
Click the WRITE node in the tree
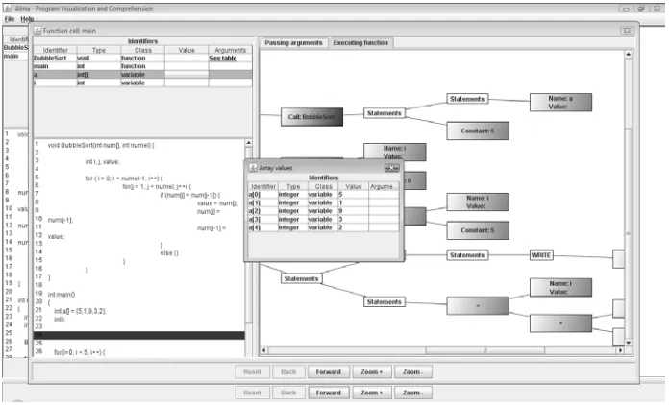[x=541, y=255]
